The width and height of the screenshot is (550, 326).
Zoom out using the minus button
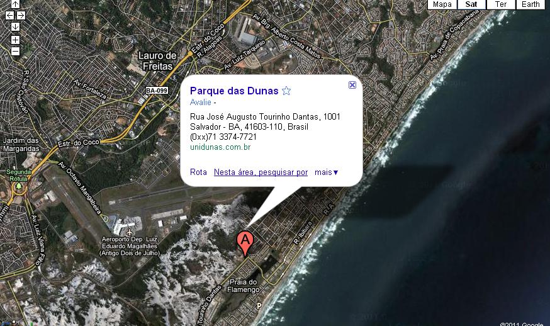[15, 51]
